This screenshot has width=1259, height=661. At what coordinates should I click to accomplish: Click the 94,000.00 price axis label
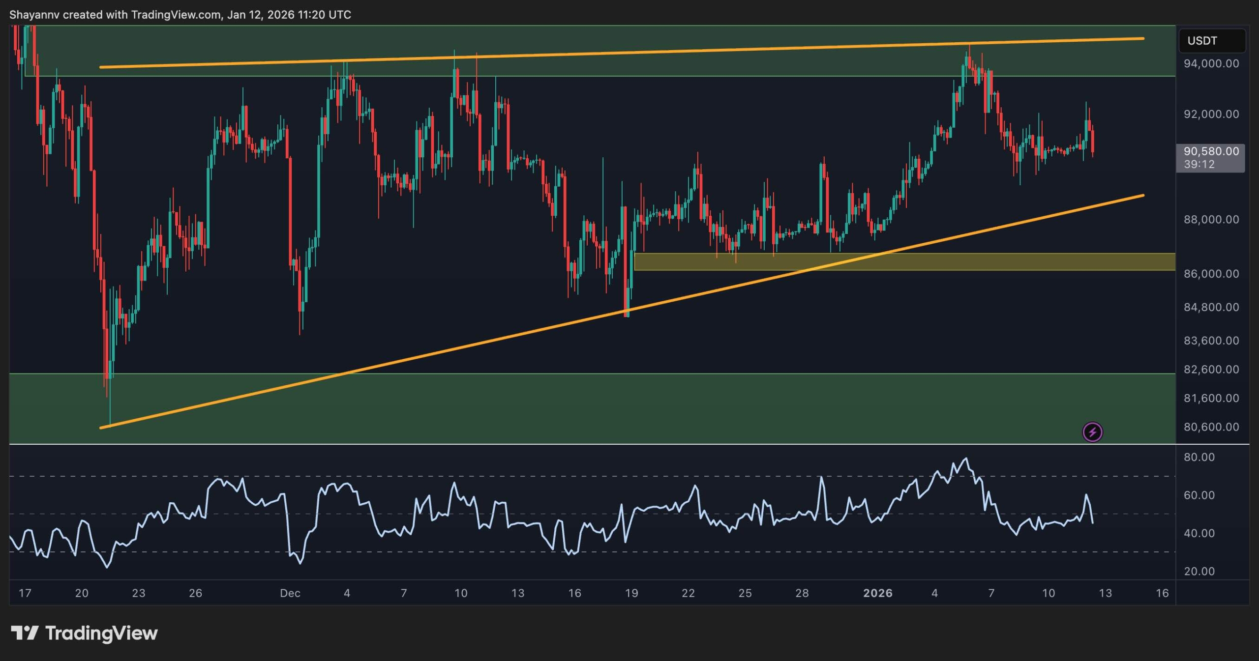[1211, 63]
